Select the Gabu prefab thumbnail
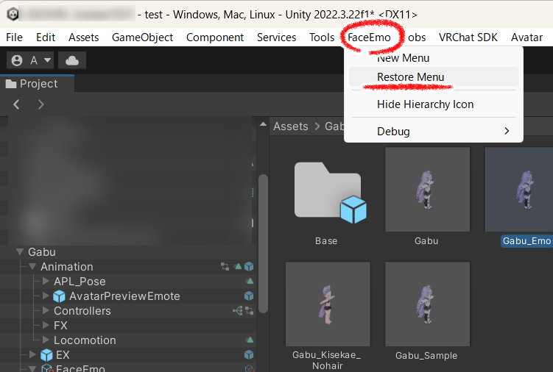The width and height of the screenshot is (553, 372). (427, 190)
